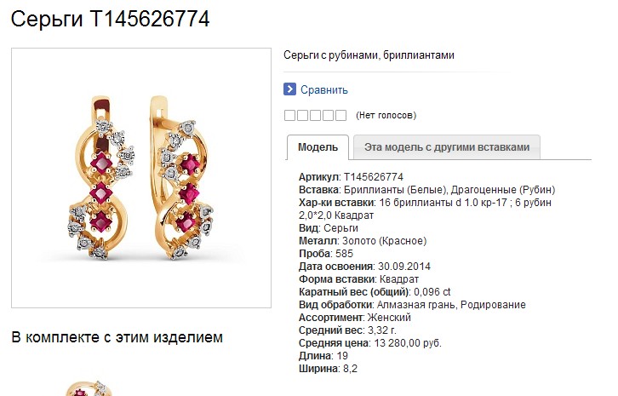Click the main ruby earrings product image
The image size is (618, 396).
(141, 178)
